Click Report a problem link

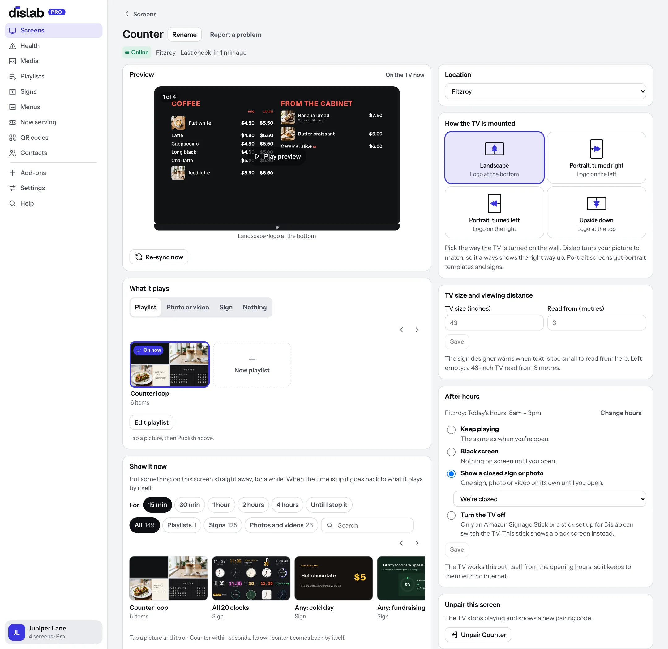tap(235, 34)
